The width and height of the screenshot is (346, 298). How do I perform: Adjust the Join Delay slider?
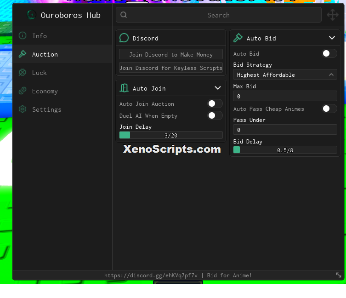[x=171, y=135]
